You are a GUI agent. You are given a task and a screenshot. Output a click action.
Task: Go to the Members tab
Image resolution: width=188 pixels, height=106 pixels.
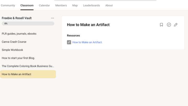click(x=61, y=5)
